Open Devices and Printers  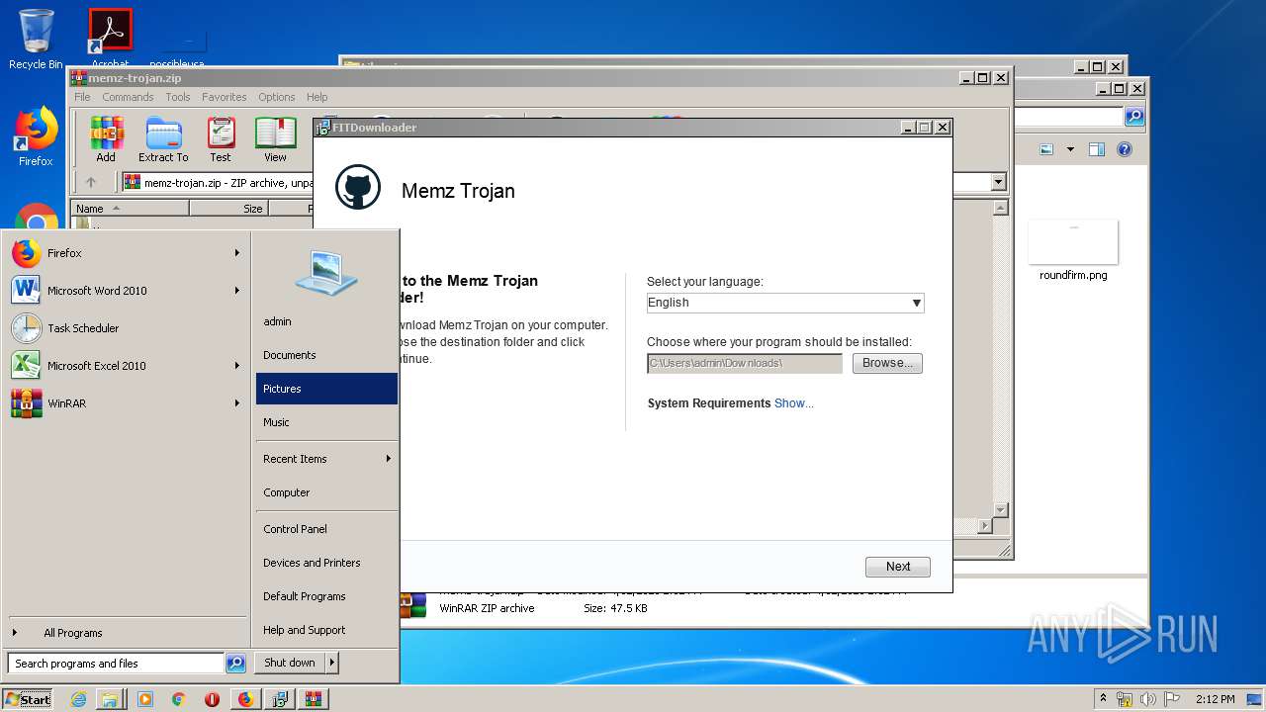[x=326, y=563]
